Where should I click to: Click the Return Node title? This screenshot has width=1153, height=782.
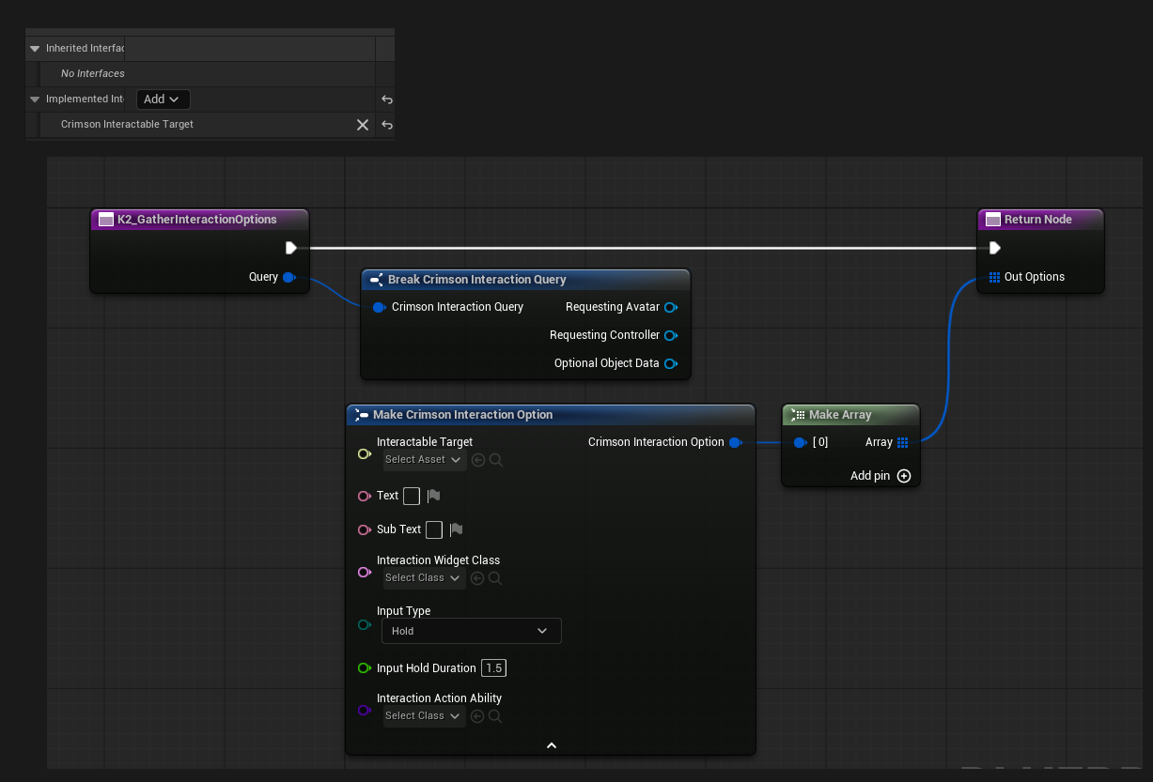tap(1038, 220)
